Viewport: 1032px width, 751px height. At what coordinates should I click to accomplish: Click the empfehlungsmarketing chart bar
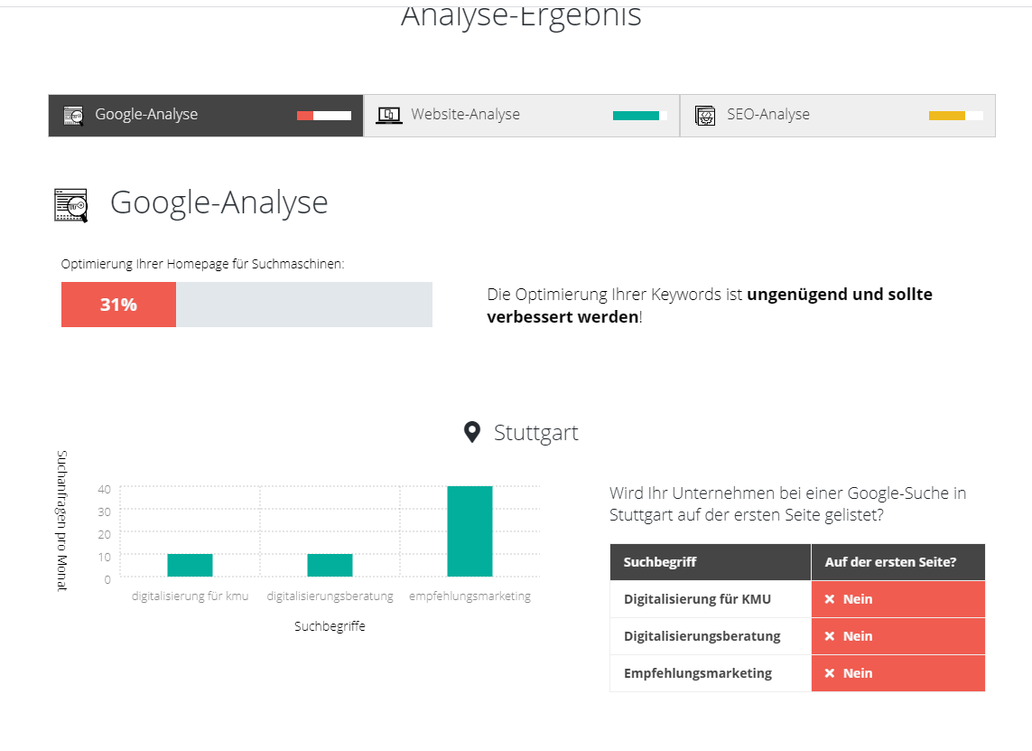coord(470,531)
